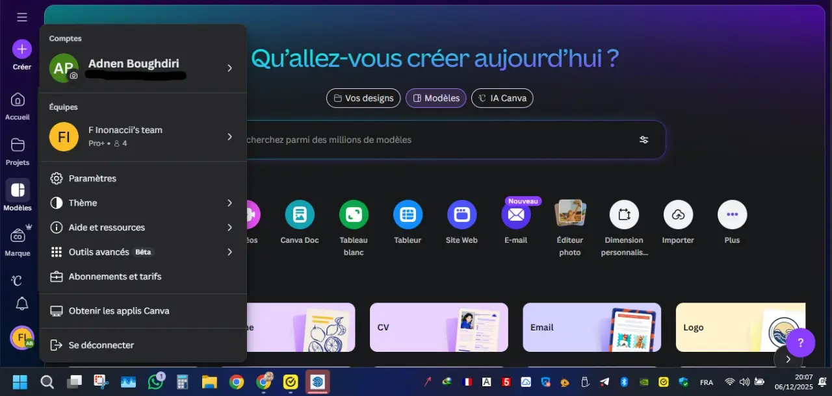832x396 pixels.
Task: Open Windows Start menu
Action: 20,382
